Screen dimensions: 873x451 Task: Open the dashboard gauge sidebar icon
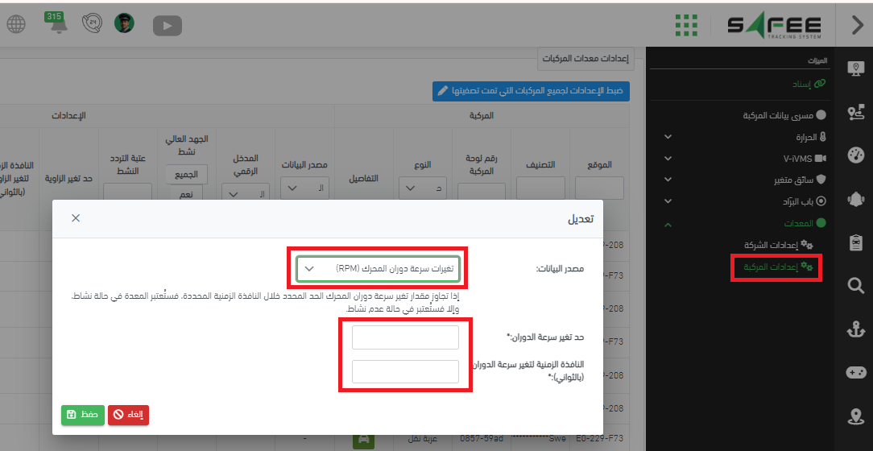[855, 155]
